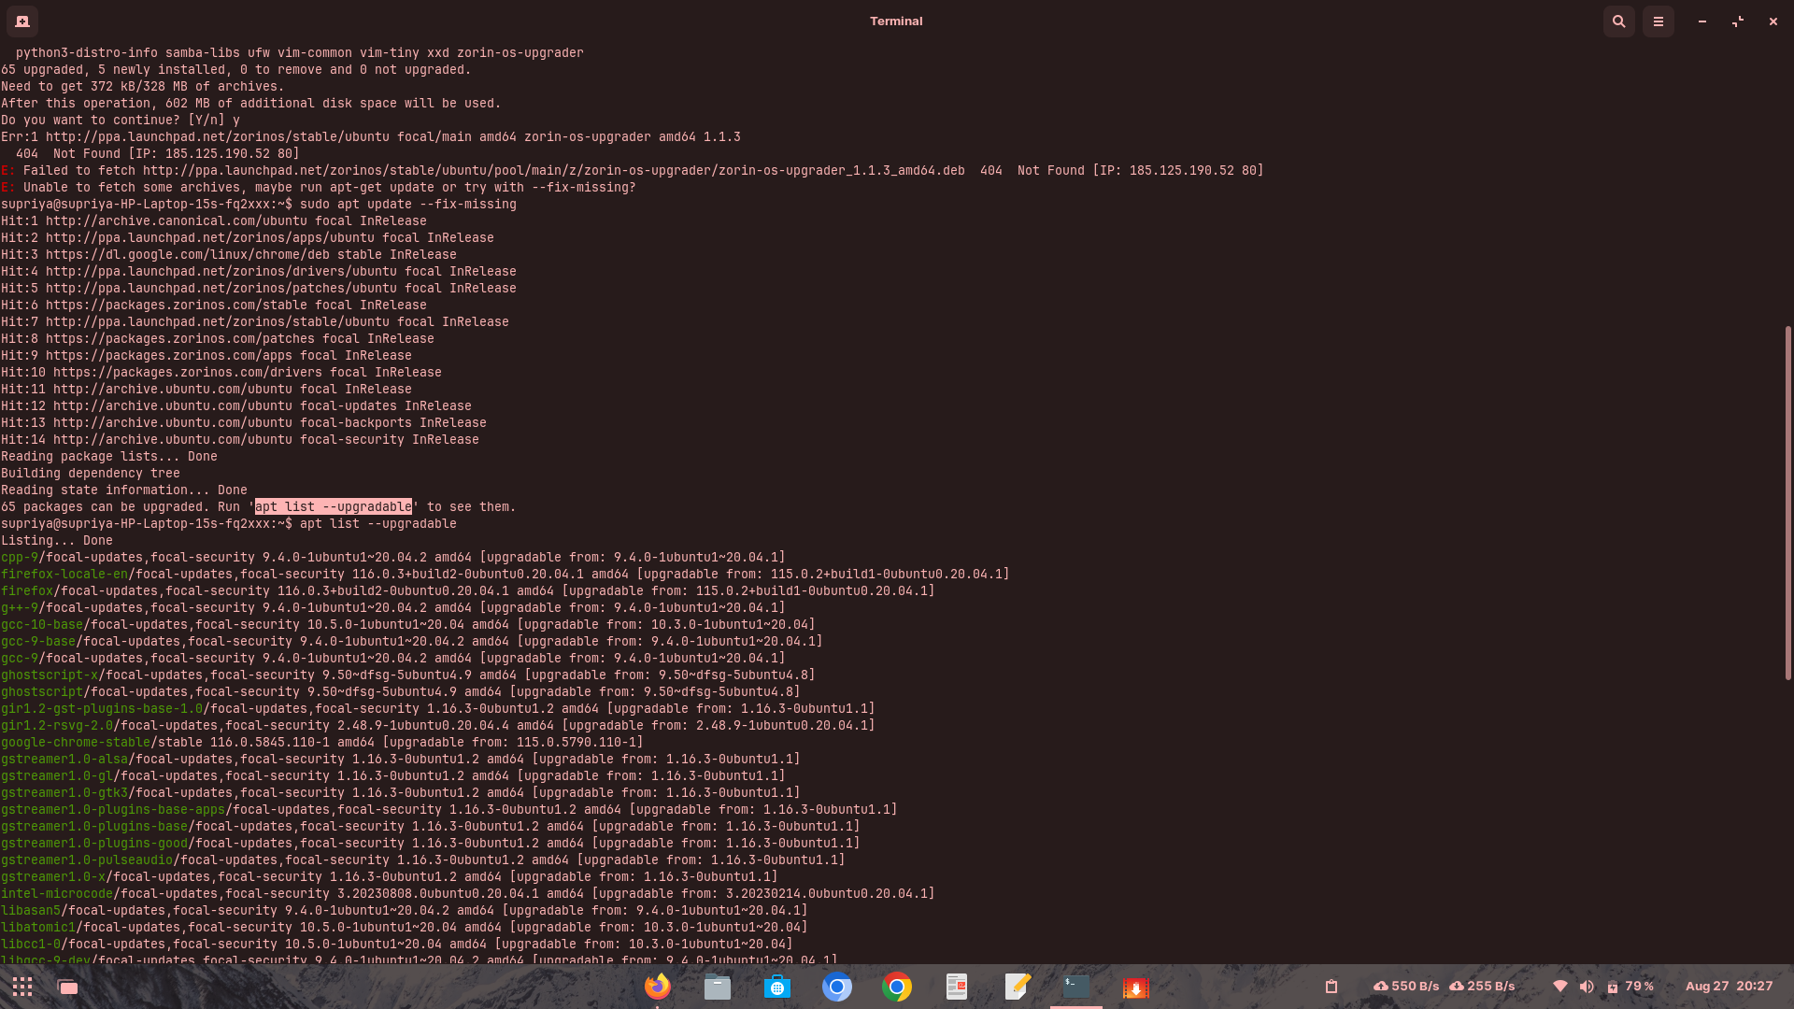Open the terminal hamburger menu
The image size is (1794, 1009).
click(1659, 21)
